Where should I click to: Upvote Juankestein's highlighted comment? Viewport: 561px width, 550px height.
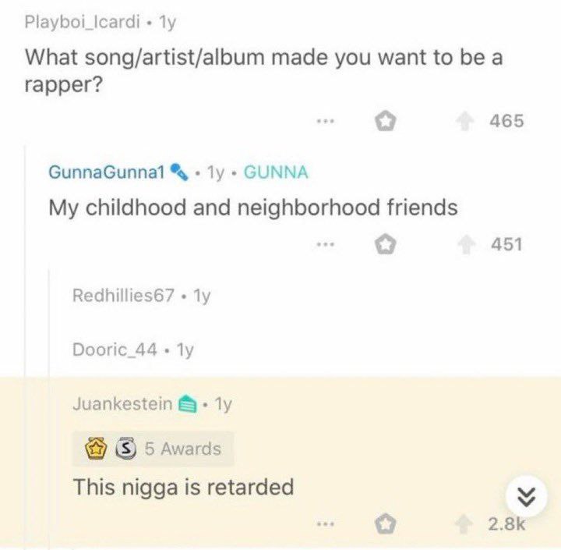click(464, 524)
